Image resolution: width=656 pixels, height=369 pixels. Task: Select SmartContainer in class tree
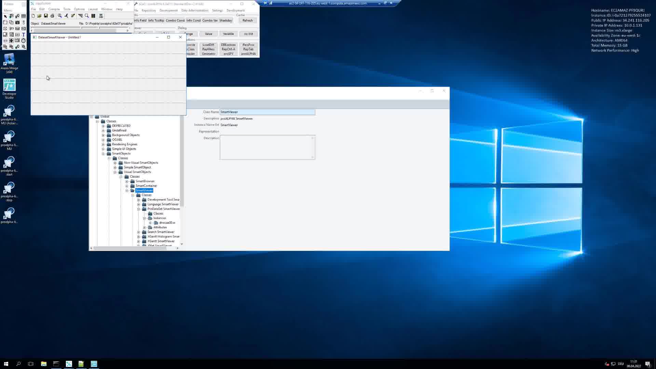[x=146, y=186]
